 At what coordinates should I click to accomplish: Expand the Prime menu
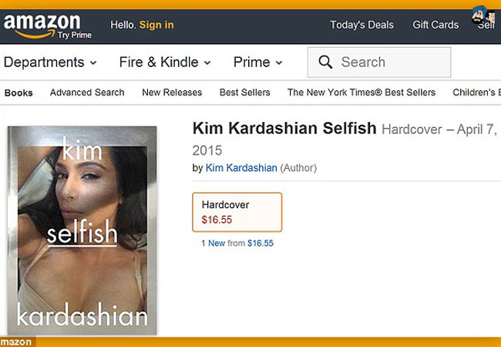(258, 62)
